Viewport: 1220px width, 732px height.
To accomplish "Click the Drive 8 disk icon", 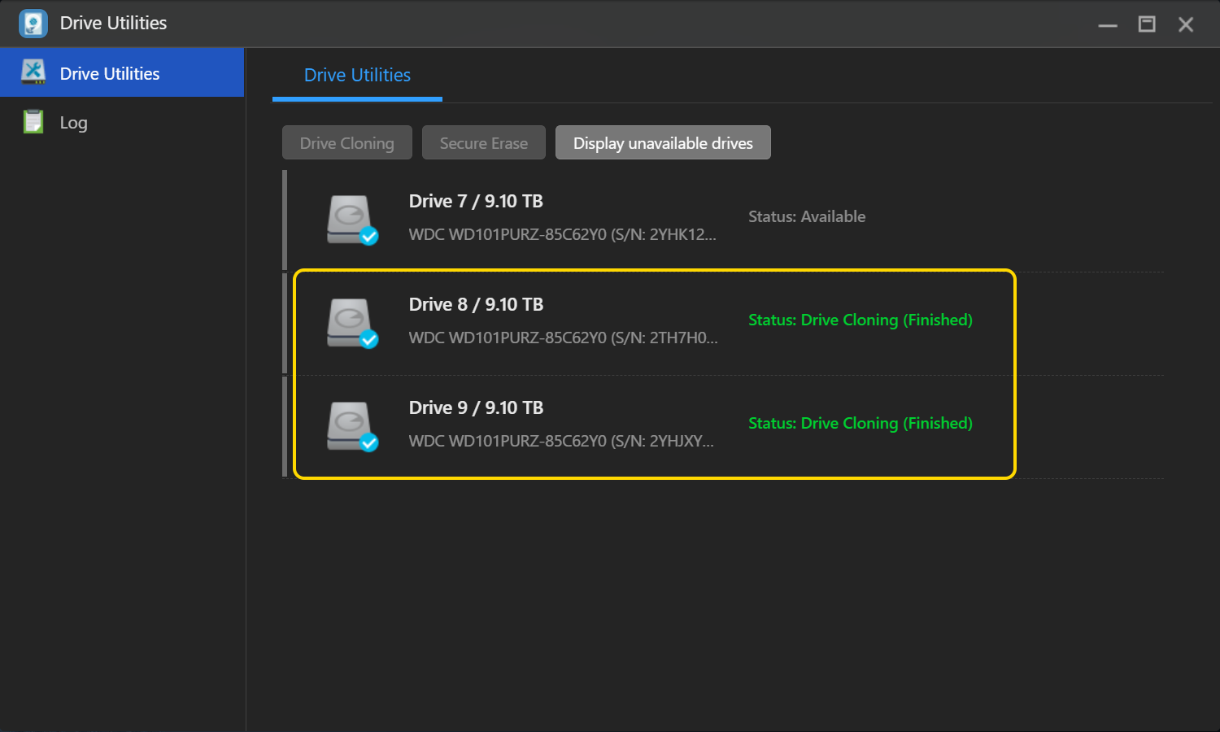I will [352, 323].
